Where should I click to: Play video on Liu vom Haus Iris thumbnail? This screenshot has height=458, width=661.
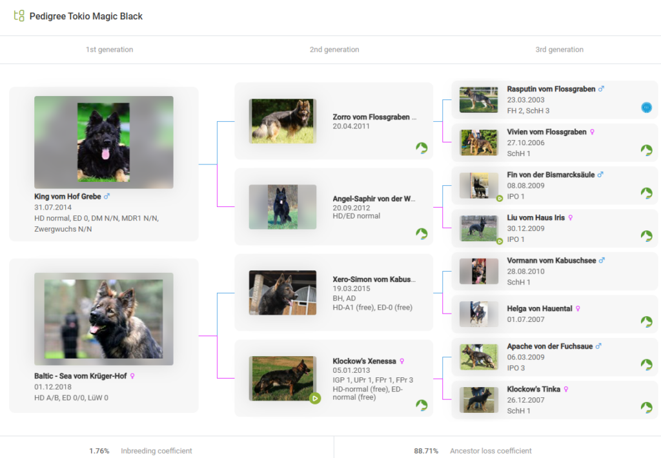pyautogui.click(x=500, y=241)
